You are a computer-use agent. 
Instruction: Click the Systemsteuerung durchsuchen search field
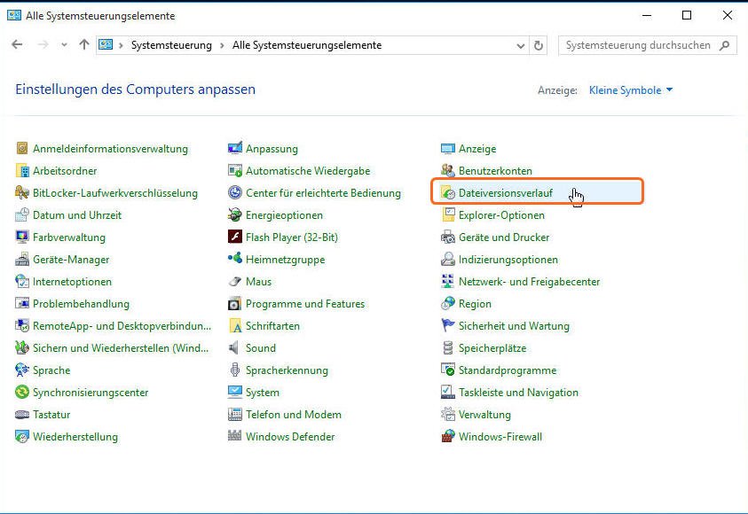click(x=639, y=45)
